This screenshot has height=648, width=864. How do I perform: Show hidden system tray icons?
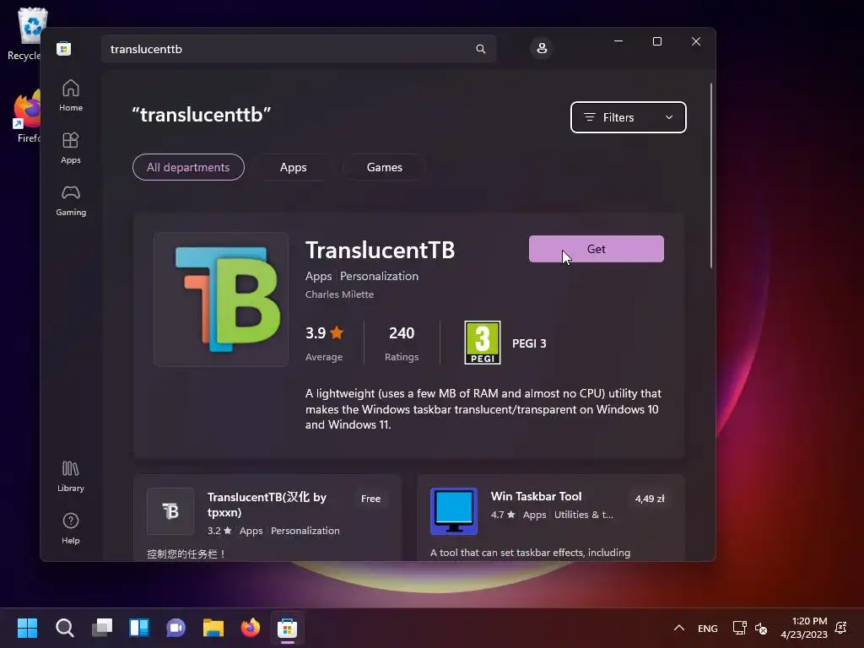click(x=679, y=628)
